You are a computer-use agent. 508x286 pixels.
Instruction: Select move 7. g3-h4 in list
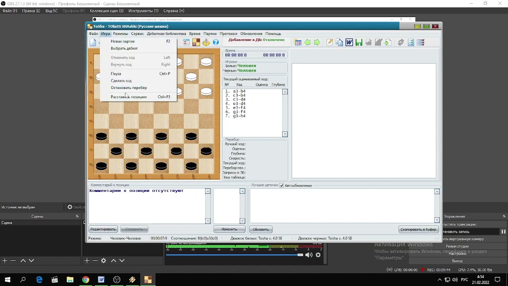(x=235, y=116)
